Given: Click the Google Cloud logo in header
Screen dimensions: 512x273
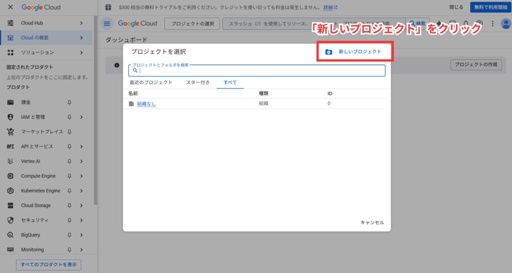Looking at the screenshot, I should click(137, 23).
